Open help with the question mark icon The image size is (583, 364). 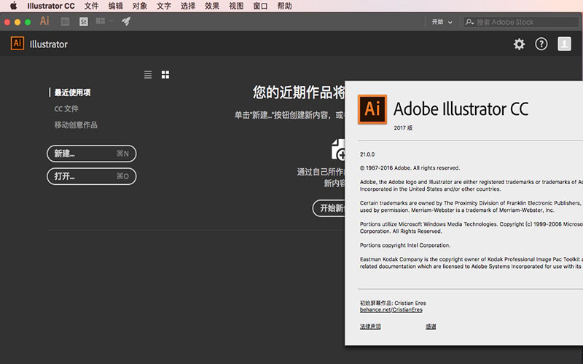pyautogui.click(x=541, y=44)
